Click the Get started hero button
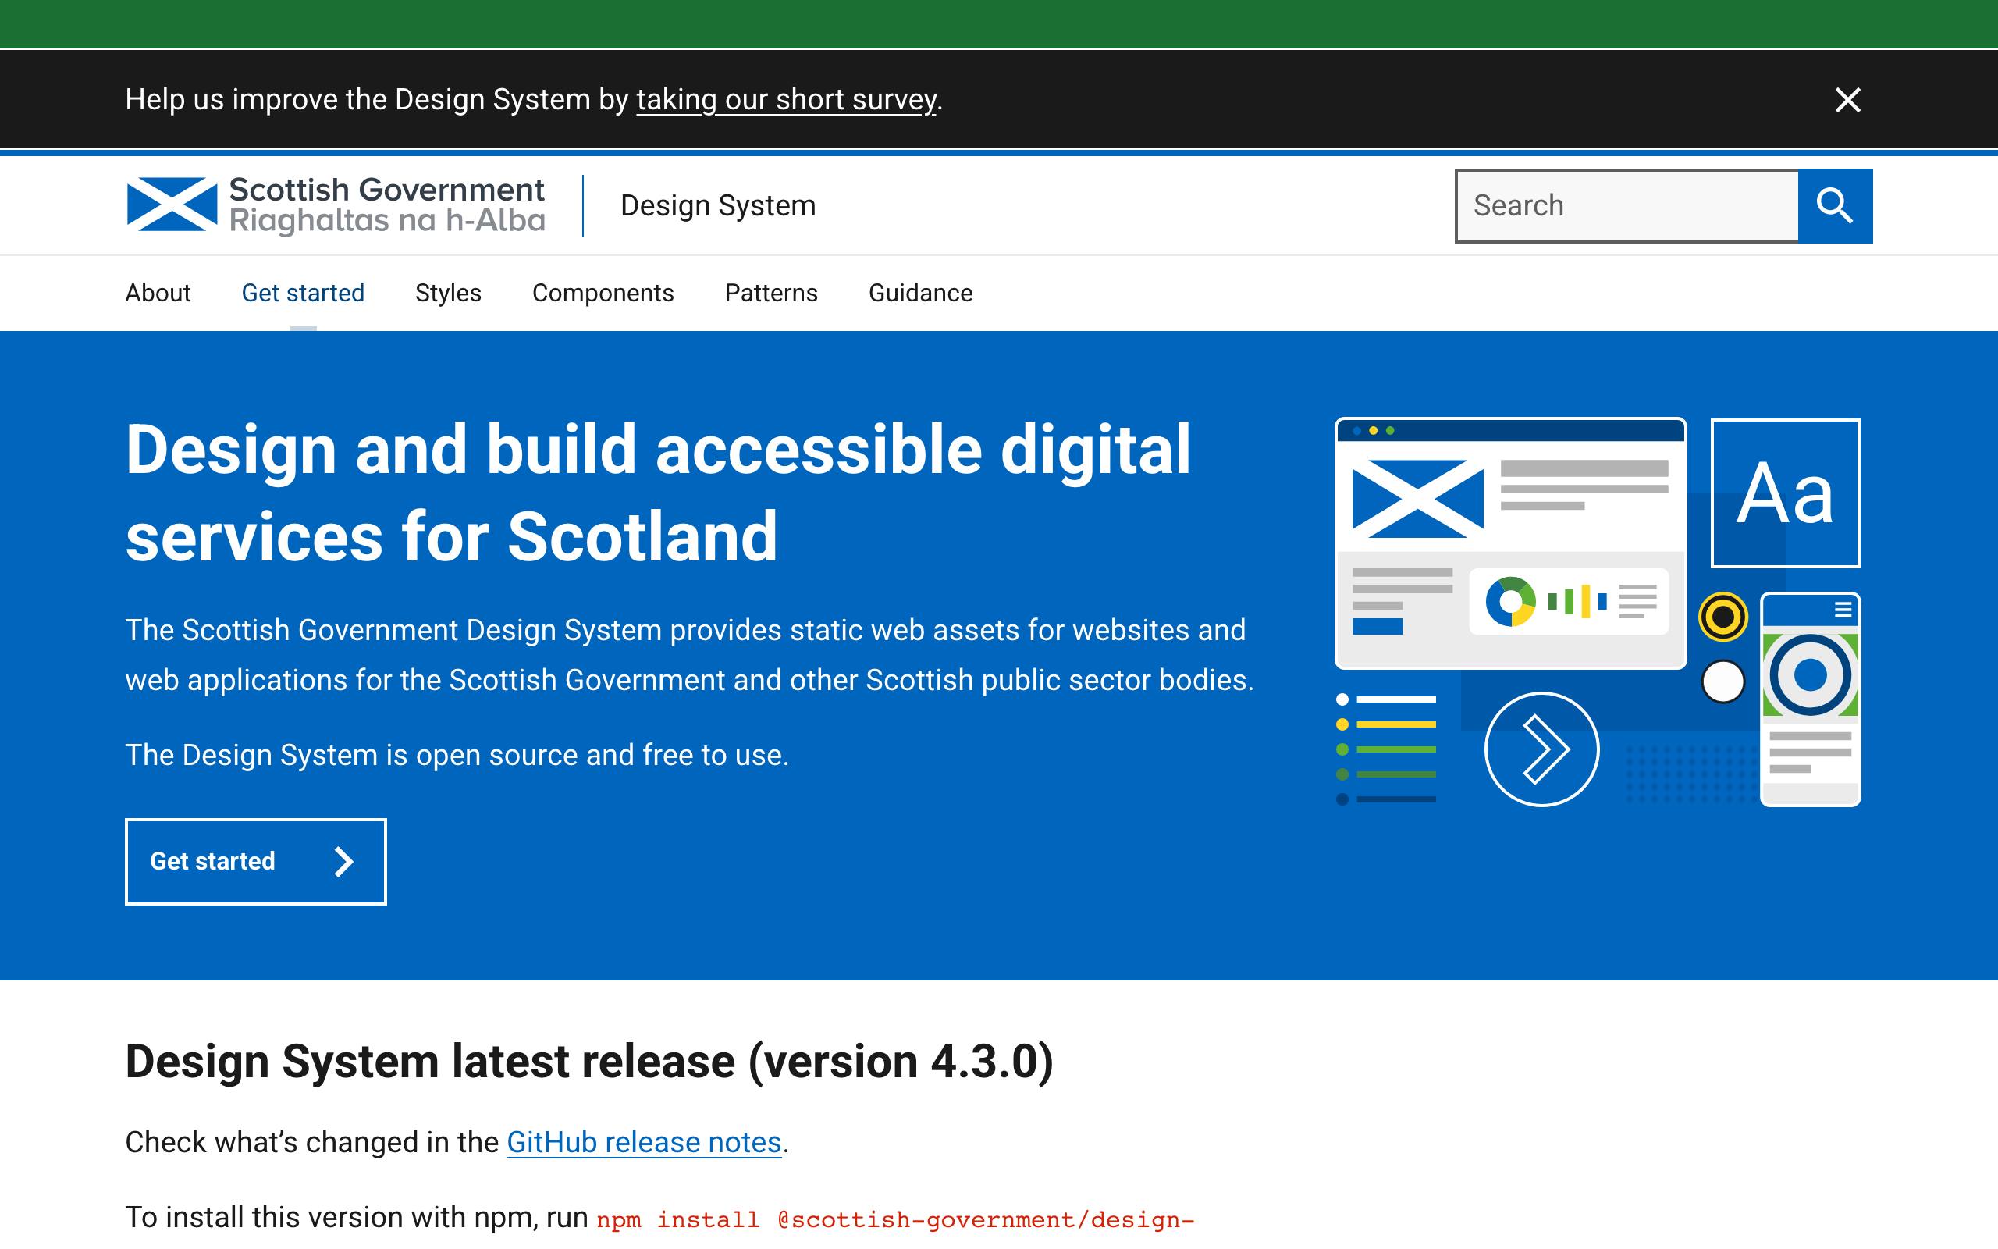 point(256,862)
